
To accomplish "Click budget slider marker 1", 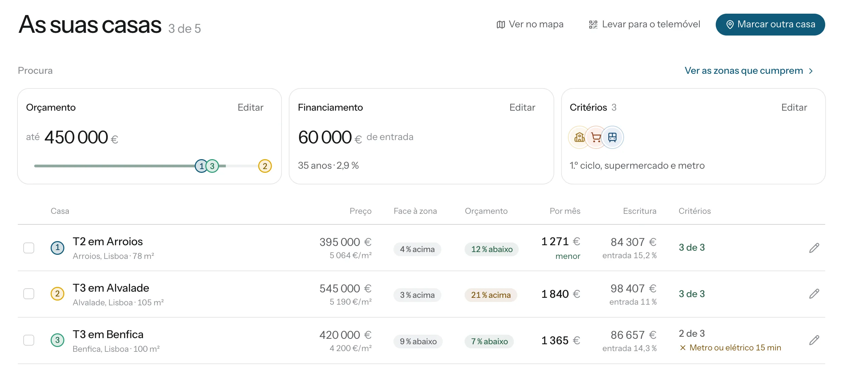I will coord(201,166).
